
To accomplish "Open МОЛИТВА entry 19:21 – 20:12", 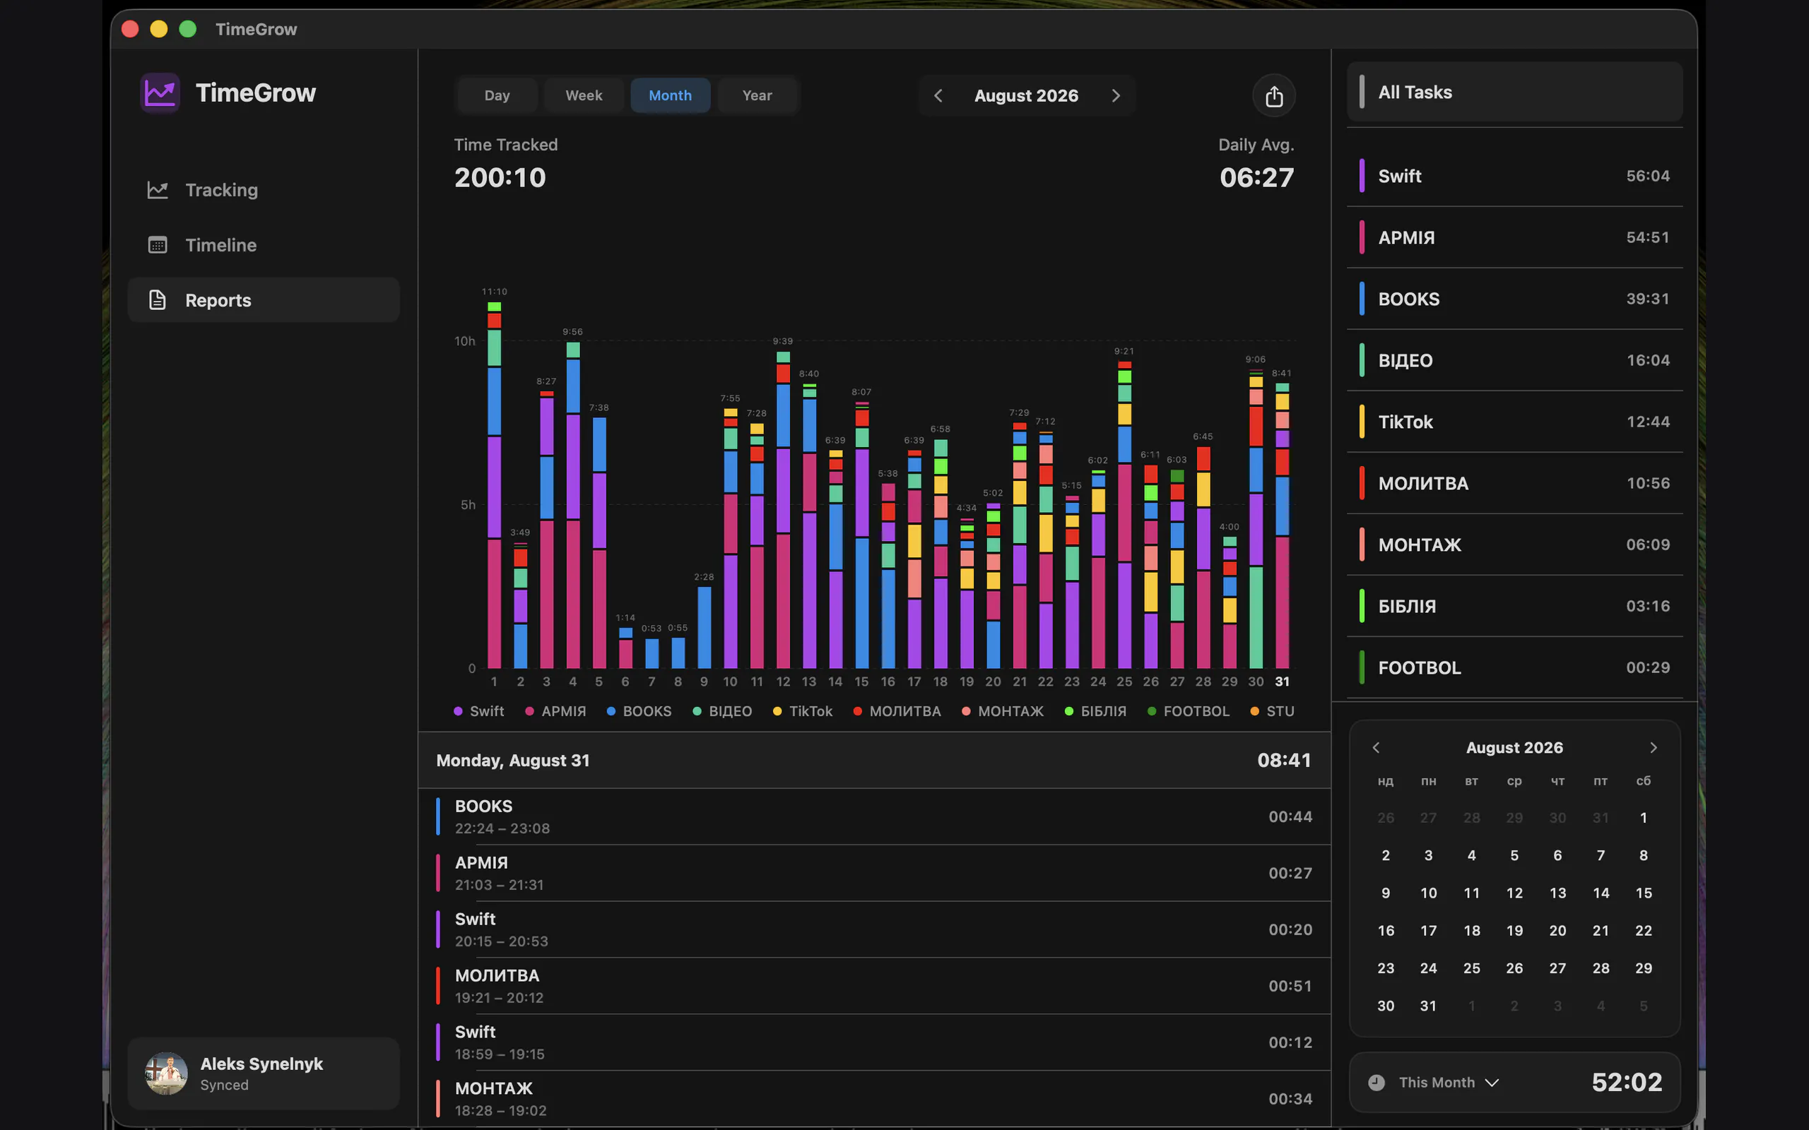I will [875, 986].
